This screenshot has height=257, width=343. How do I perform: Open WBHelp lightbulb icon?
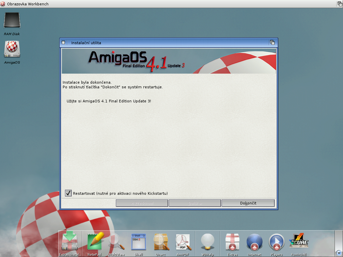coord(207,242)
